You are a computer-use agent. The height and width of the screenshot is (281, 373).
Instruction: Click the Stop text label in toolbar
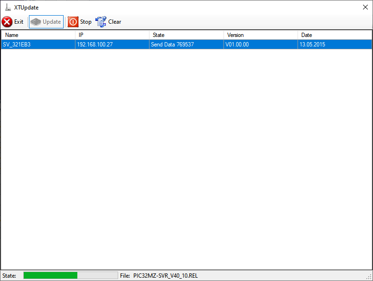(85, 22)
